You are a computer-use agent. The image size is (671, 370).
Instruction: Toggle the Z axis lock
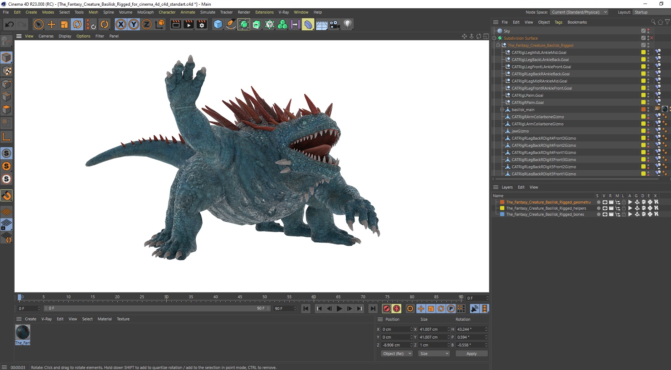147,24
